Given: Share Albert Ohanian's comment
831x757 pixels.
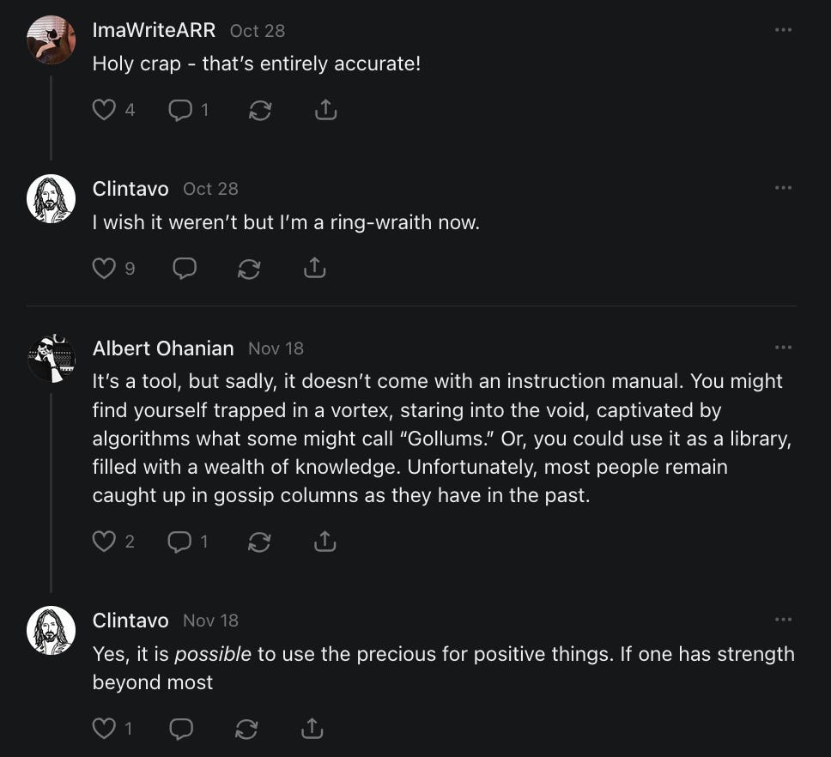Looking at the screenshot, I should [x=325, y=542].
